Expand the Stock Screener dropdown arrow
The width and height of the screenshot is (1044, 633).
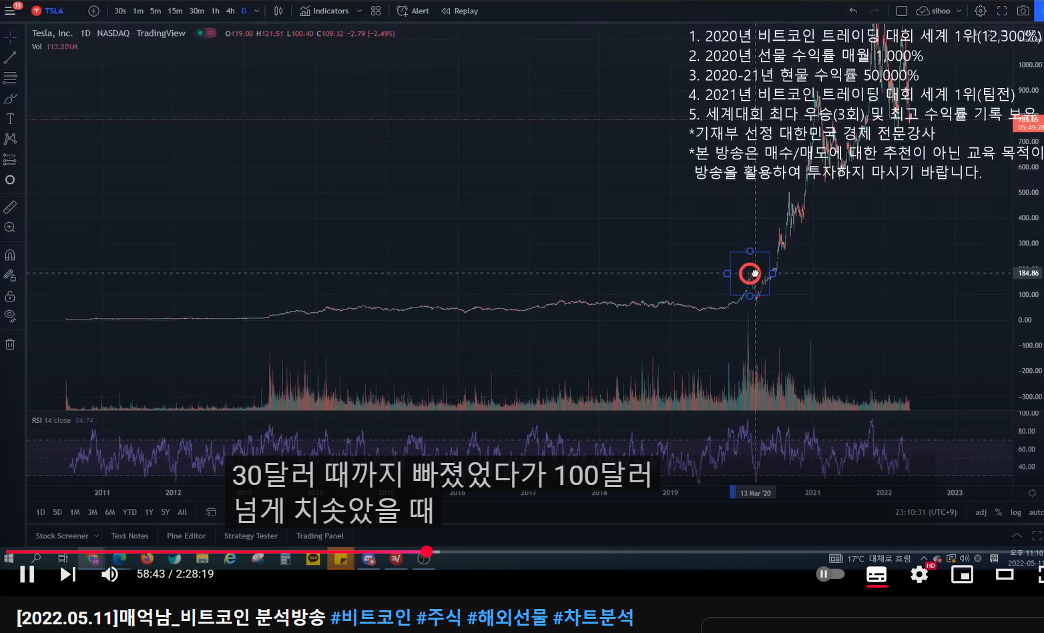click(x=97, y=536)
